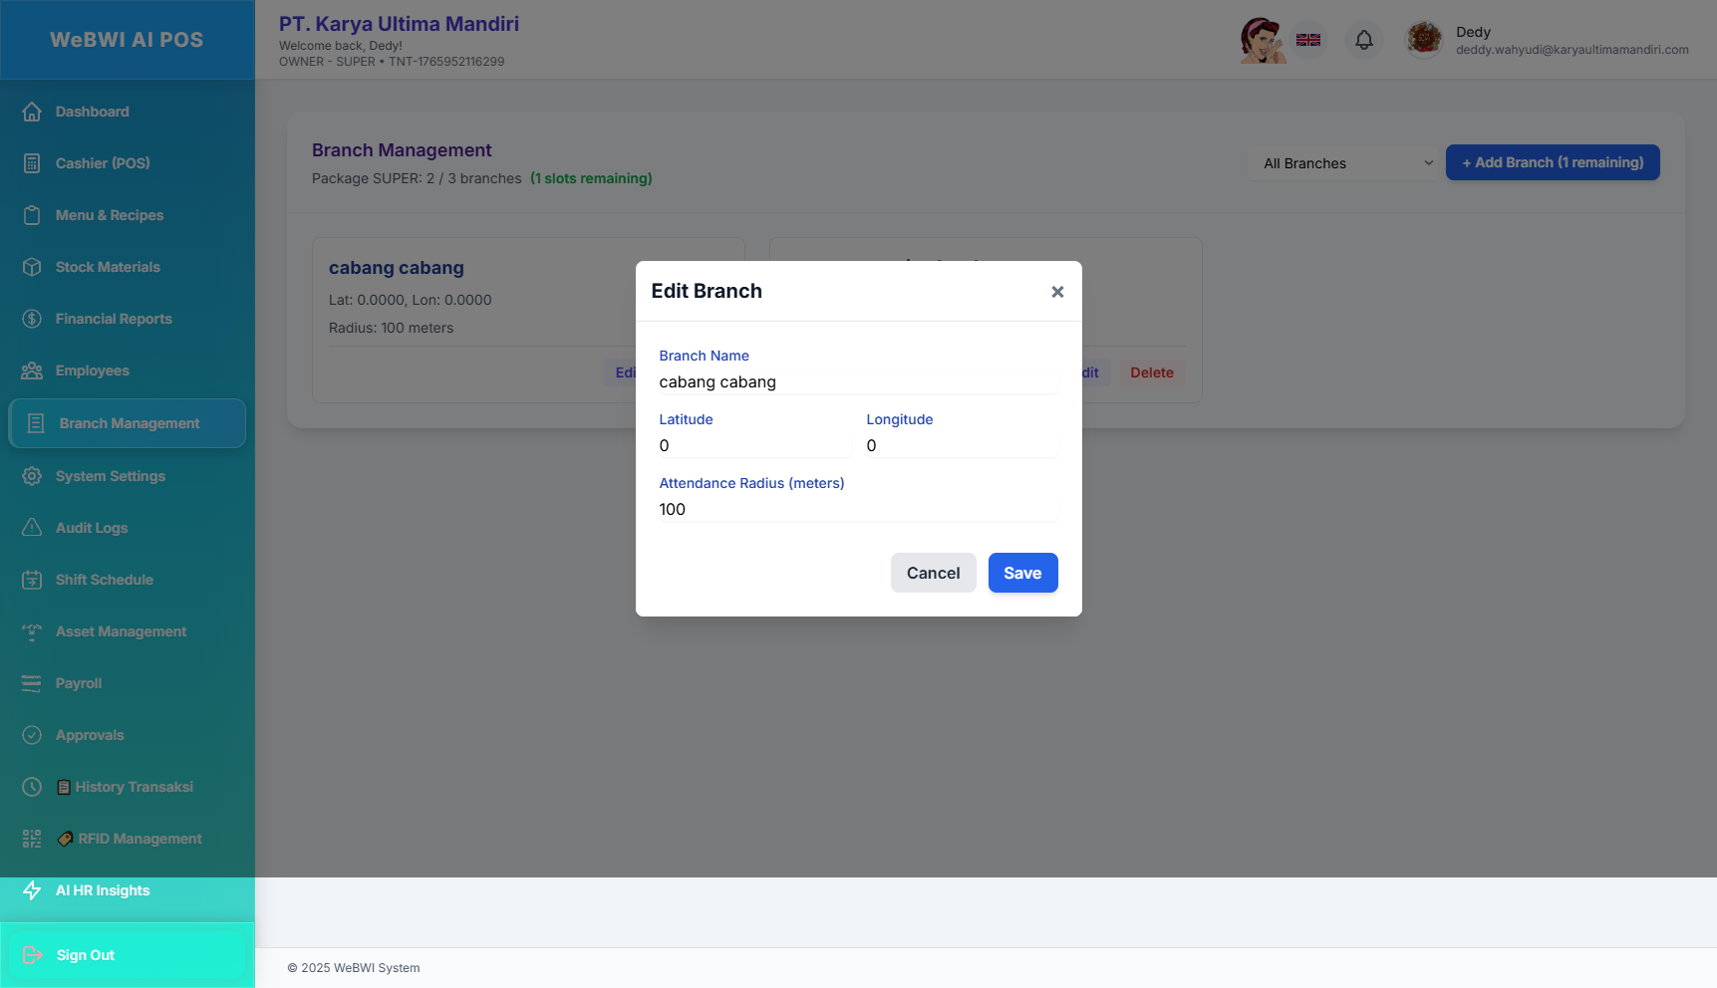Click the Cashier (POS) calculator icon
Screen dimensions: 1717x988
32,163
